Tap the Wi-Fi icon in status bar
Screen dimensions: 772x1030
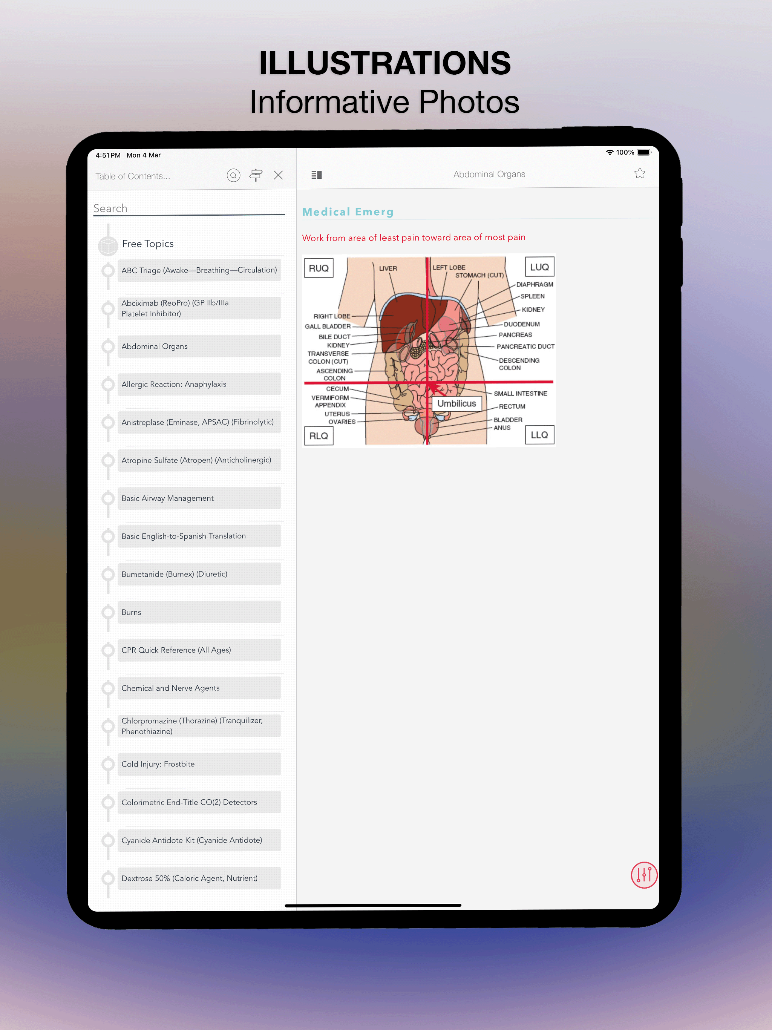coord(609,152)
